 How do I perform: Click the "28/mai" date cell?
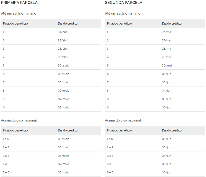pyautogui.click(x=166, y=49)
